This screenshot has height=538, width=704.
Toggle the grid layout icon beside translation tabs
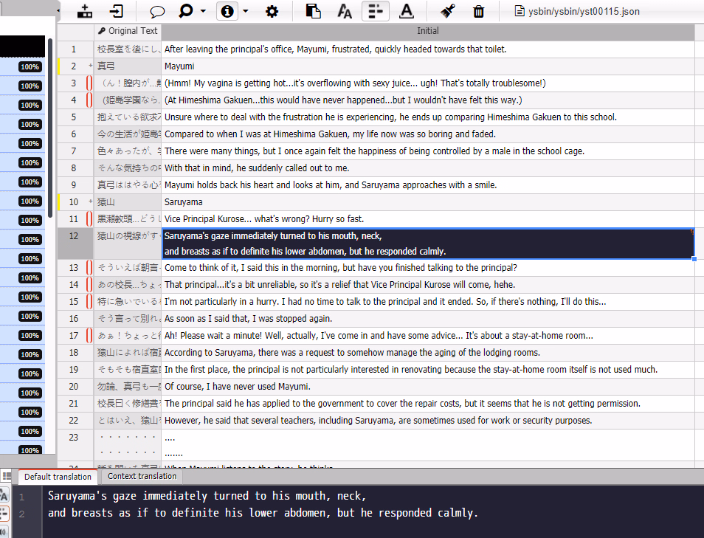click(x=7, y=477)
